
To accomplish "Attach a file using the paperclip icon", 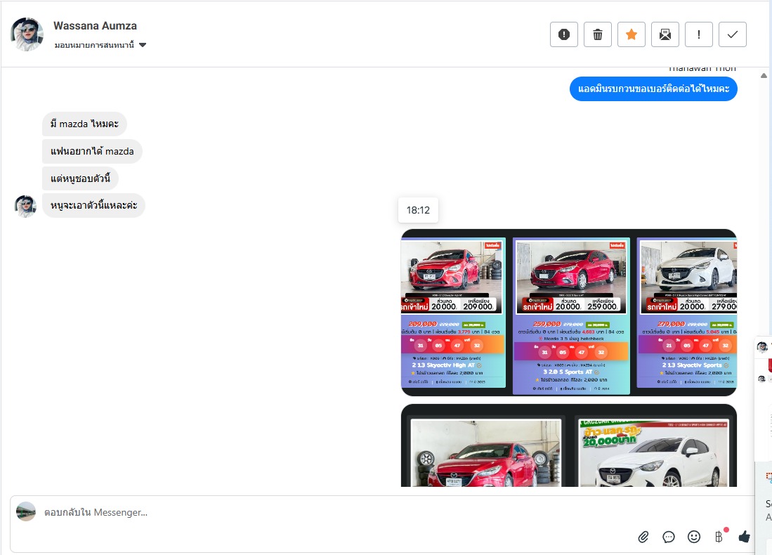I will [643, 537].
